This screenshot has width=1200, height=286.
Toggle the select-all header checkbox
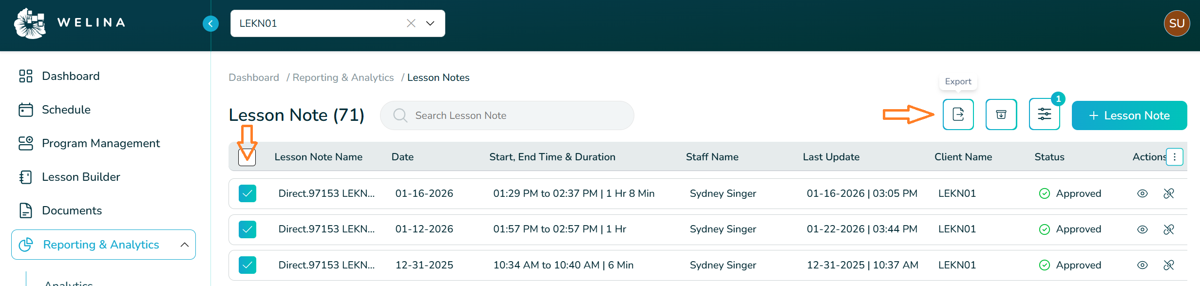point(247,157)
